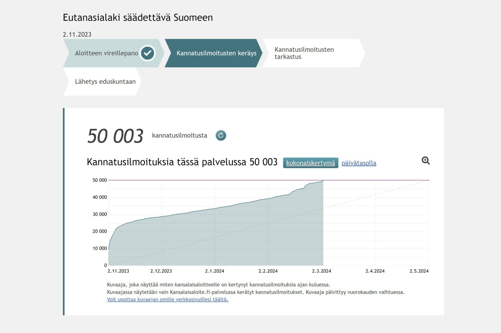Click the 2.5.2024 x-axis date label
Viewport: 501px width, 333px height.
tap(419, 271)
